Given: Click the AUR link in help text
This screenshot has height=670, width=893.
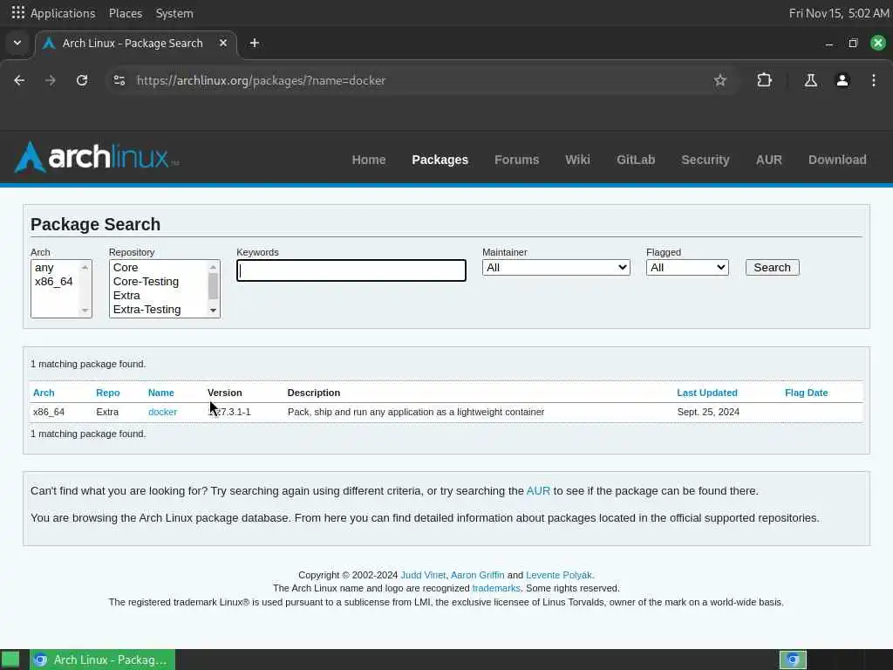Looking at the screenshot, I should [538, 491].
